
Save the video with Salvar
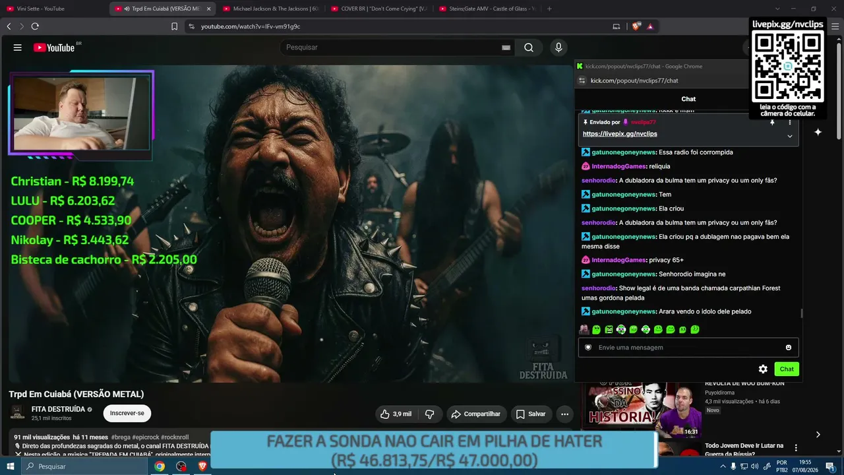531,414
